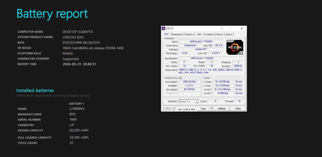Click the OS build value 19041.1.amd64fre
The image size is (322, 157).
click(93, 48)
